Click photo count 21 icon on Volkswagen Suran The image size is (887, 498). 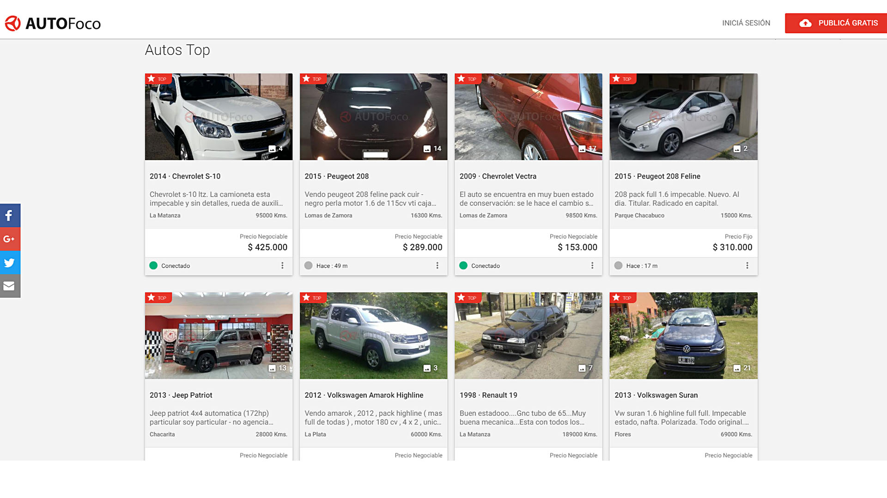[x=742, y=368]
